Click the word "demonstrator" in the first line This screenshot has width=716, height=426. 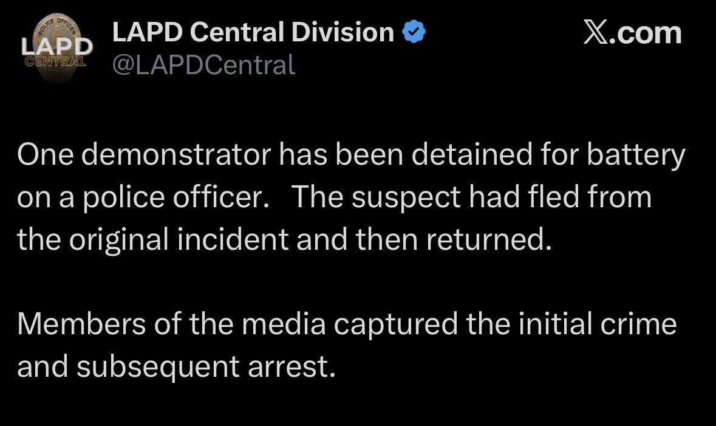click(x=176, y=156)
